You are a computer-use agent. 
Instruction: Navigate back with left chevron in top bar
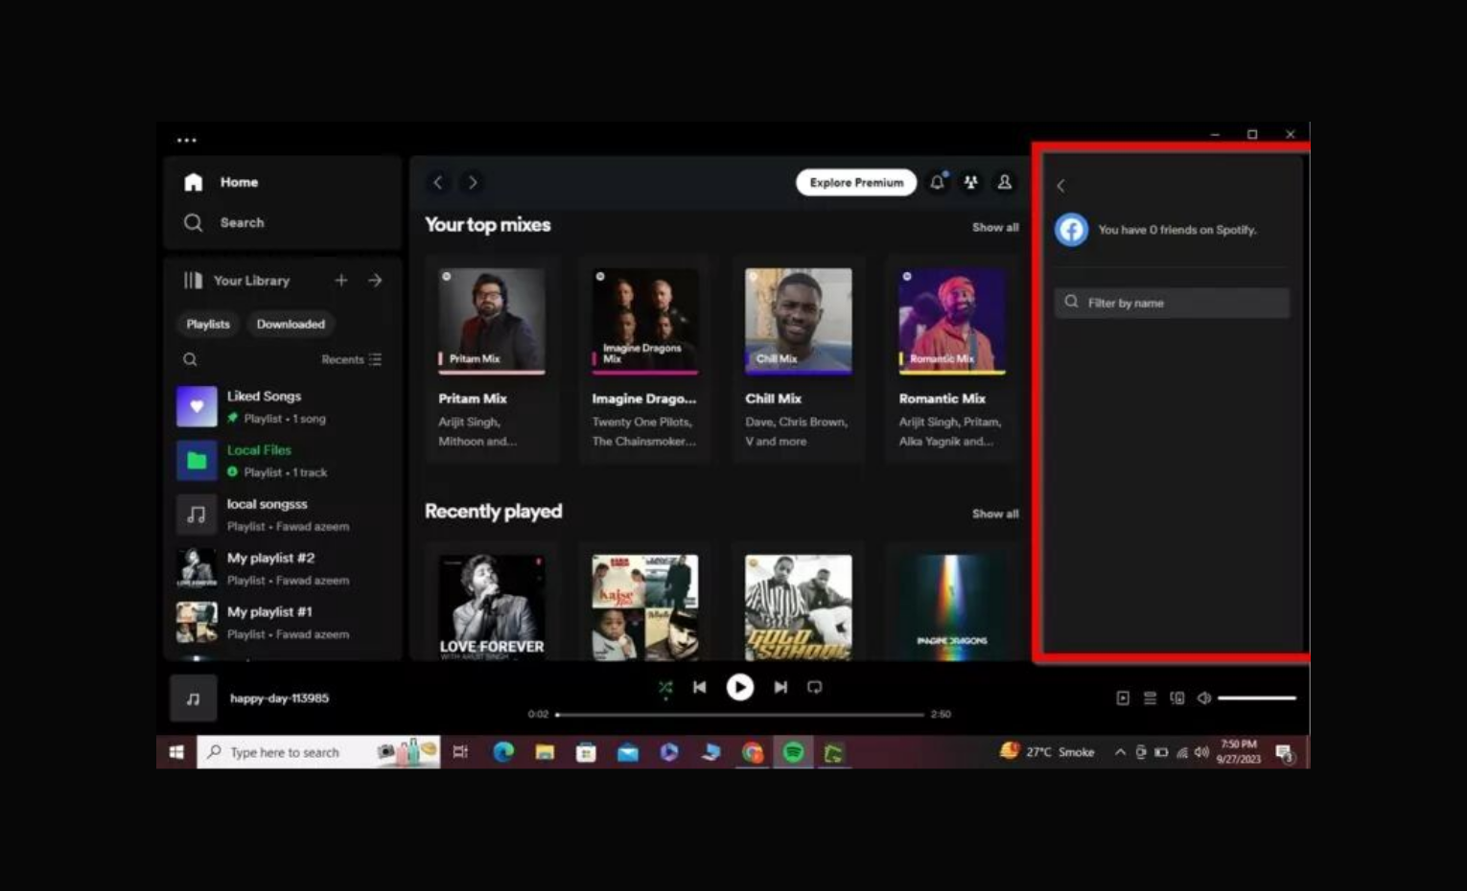(x=438, y=182)
